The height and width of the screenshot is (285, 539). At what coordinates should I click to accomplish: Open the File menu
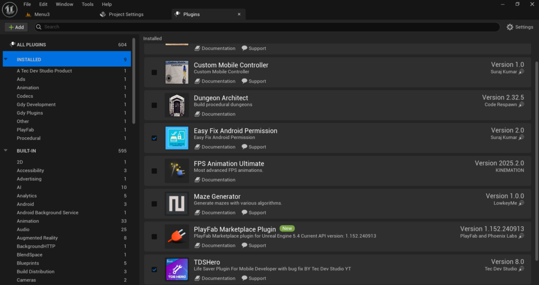click(x=27, y=4)
